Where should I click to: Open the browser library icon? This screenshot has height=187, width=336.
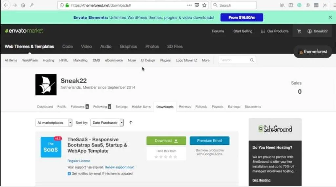pos(282,5)
